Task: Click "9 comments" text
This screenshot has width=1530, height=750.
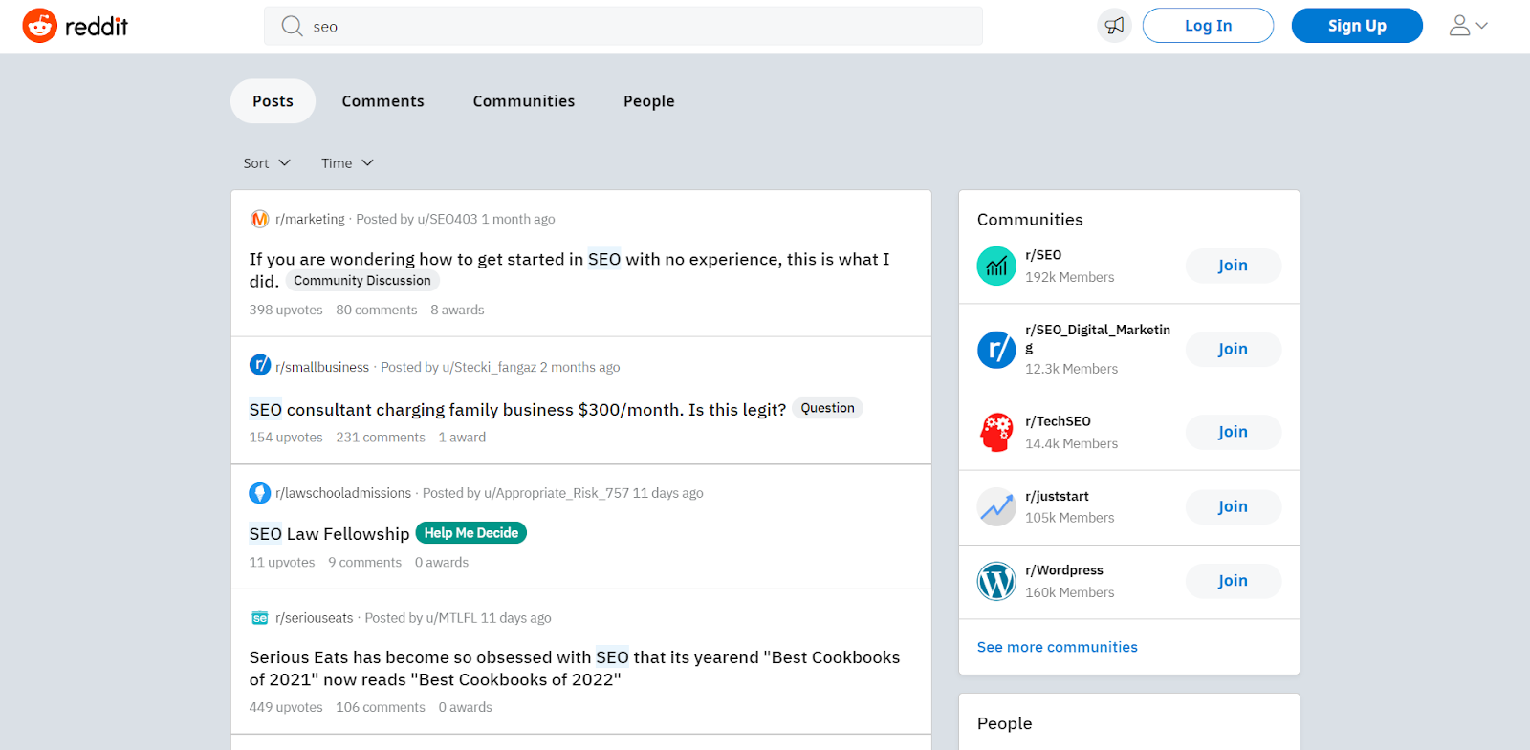Action: (364, 563)
